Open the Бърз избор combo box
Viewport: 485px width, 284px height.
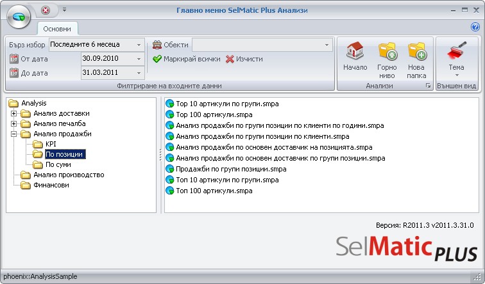click(96, 44)
